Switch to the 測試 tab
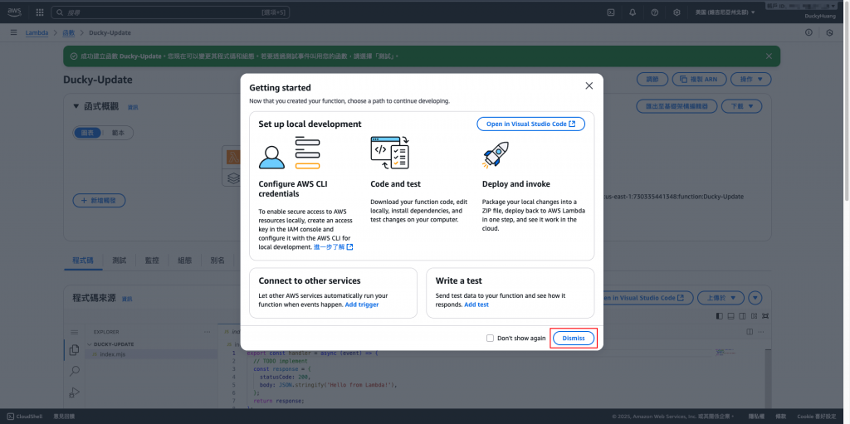The image size is (850, 424). tap(120, 261)
